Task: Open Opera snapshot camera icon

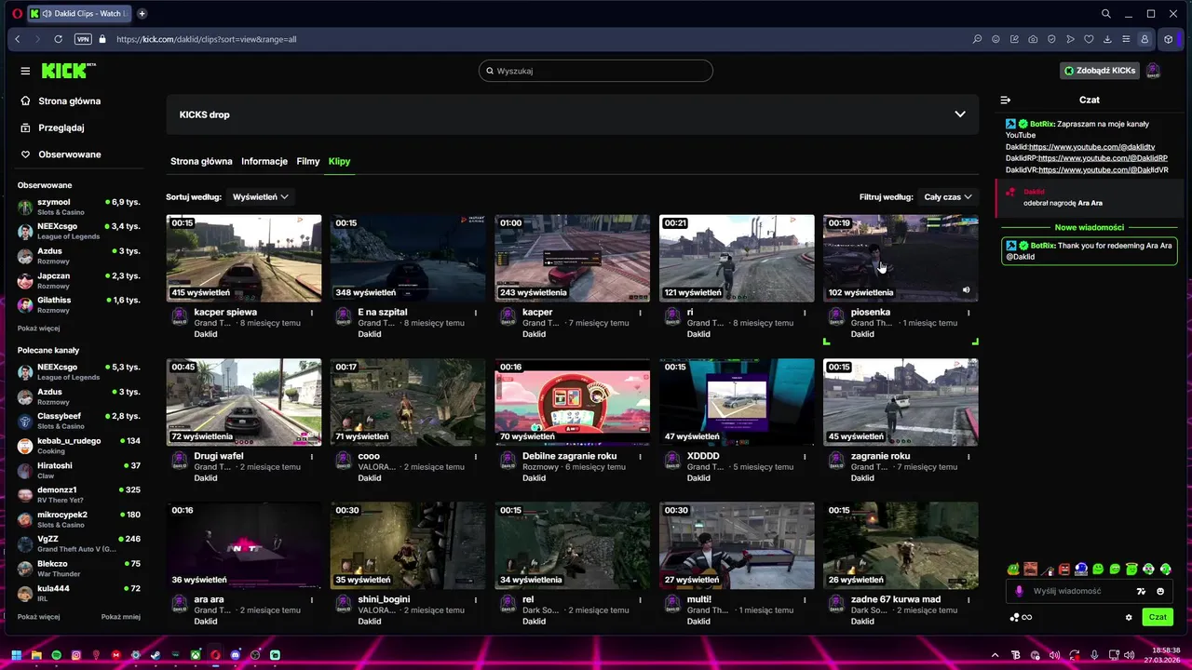Action: coord(1033,39)
